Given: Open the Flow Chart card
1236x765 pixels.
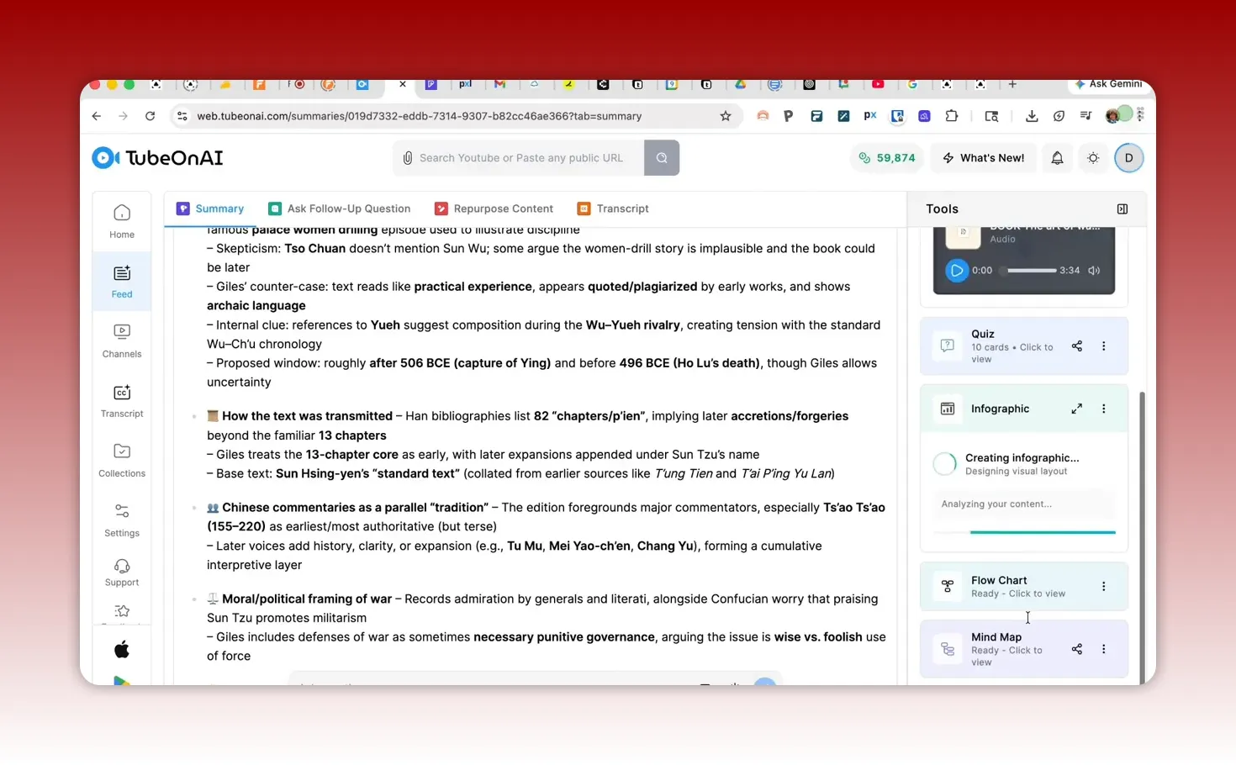Looking at the screenshot, I should [x=1024, y=586].
